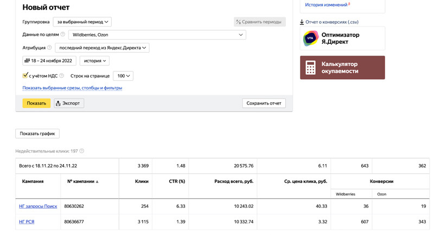The width and height of the screenshot is (434, 235).
Task: Click the Ozon conversions value 343
Action: (x=422, y=222)
